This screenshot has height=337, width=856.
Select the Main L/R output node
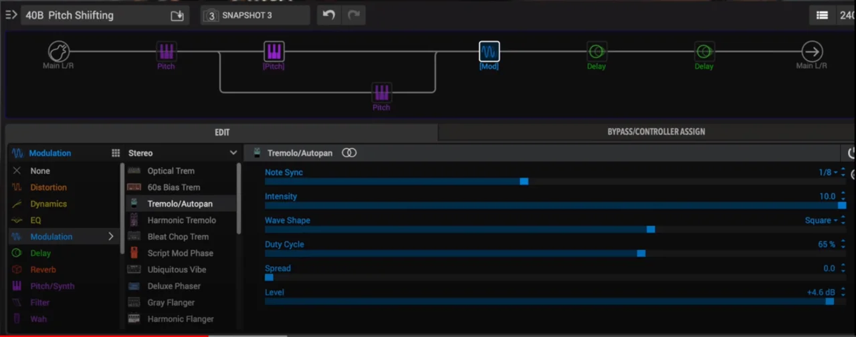(812, 51)
